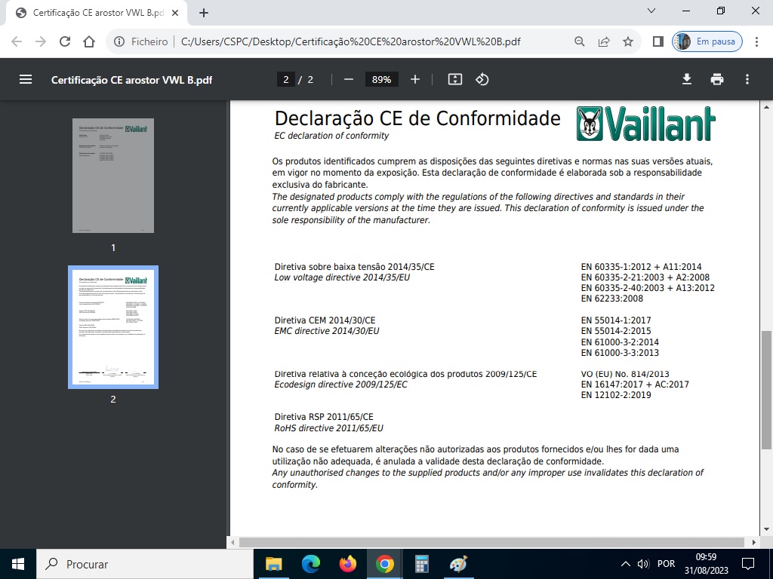Open the notifications center
This screenshot has width=773, height=579.
pos(748,564)
